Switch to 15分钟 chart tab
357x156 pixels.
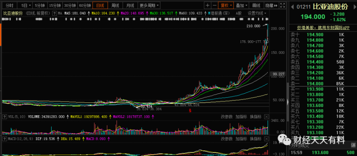click(x=55, y=5)
